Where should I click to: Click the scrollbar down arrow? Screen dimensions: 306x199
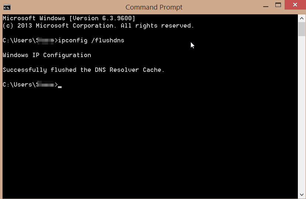click(x=302, y=195)
